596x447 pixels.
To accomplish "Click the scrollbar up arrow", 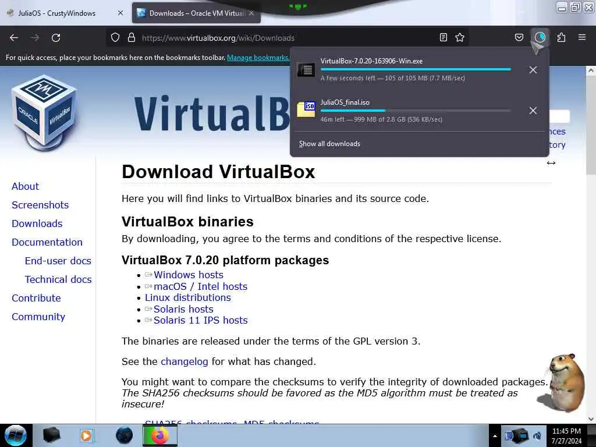I will (591, 70).
